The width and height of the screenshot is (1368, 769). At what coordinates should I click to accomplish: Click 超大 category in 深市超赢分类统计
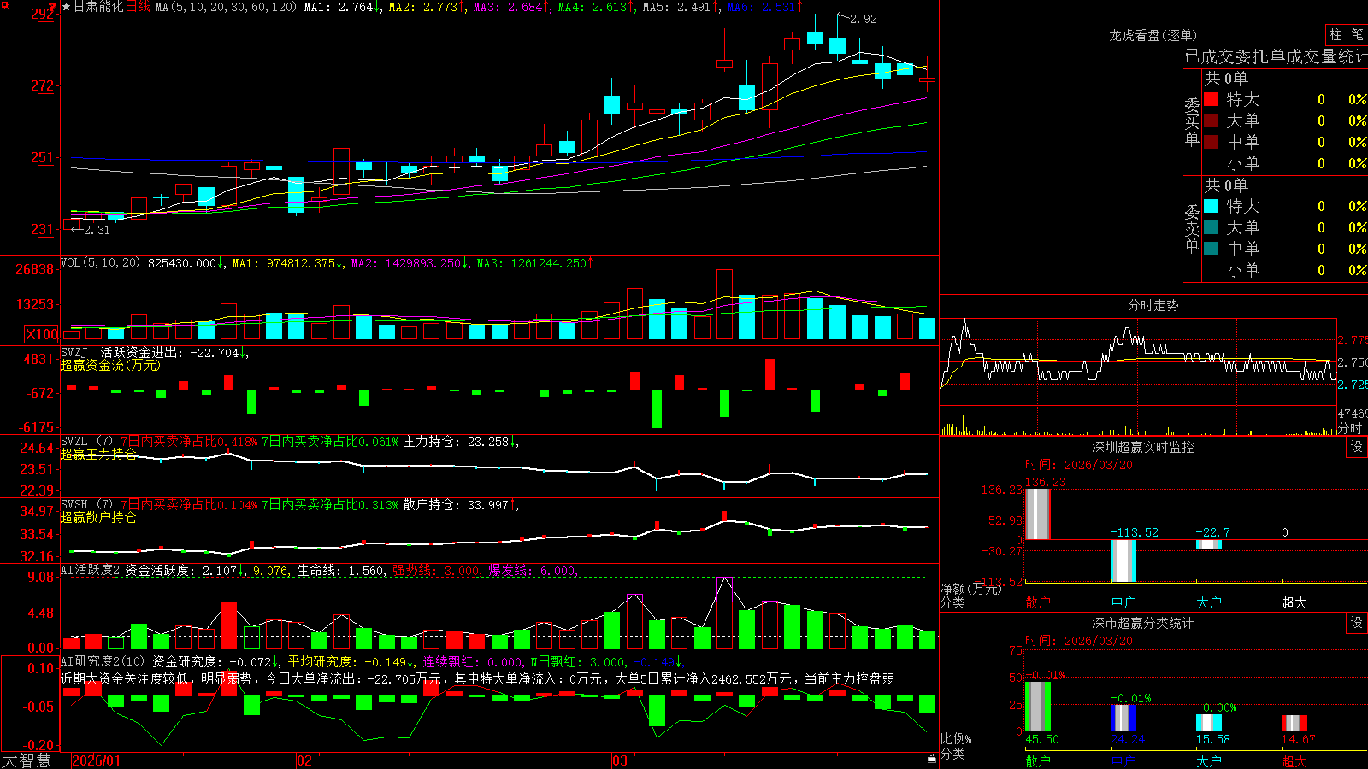click(x=1294, y=760)
